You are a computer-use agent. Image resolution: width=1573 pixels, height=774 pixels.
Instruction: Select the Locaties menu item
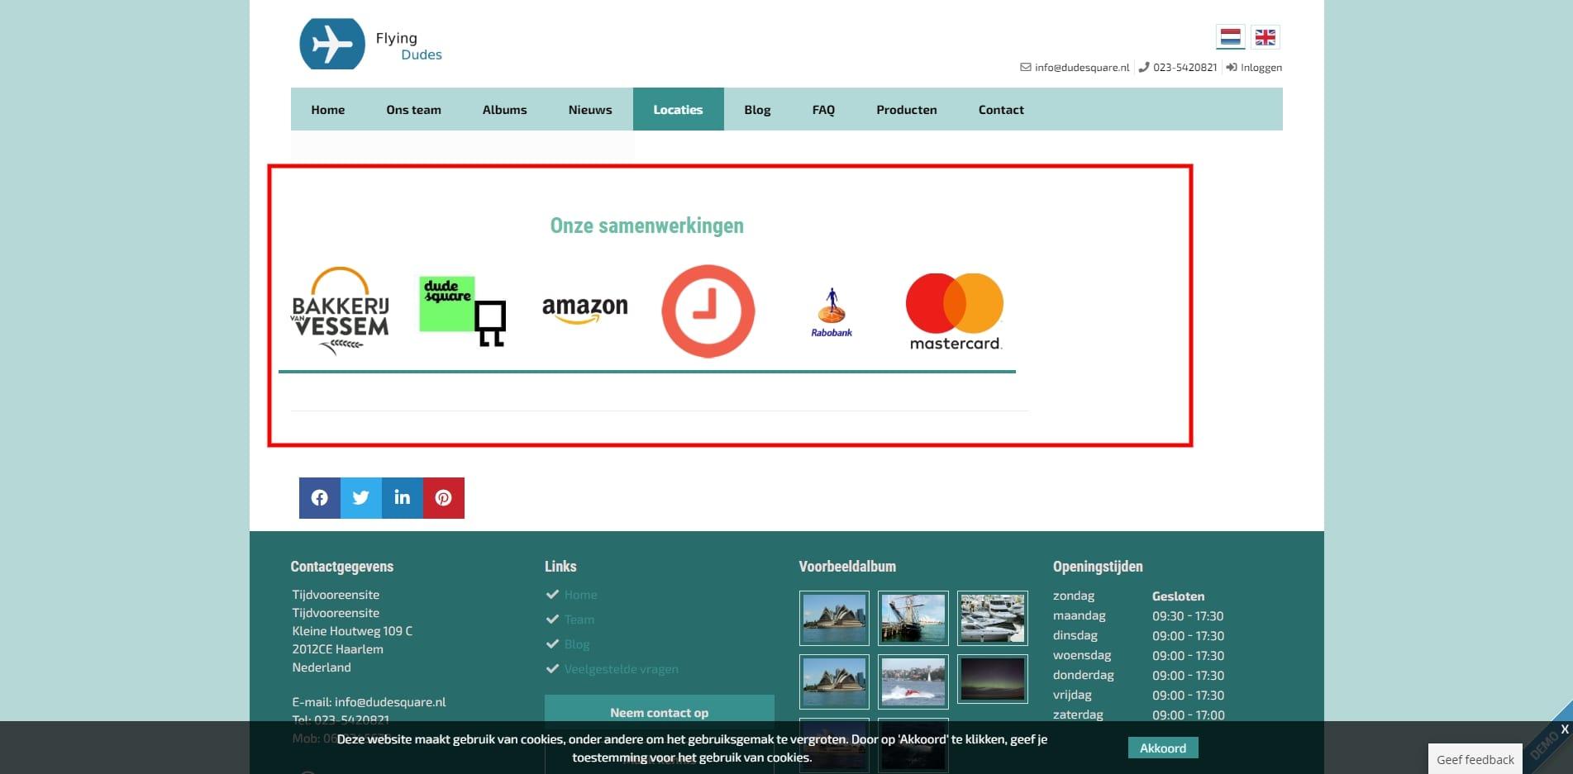[x=678, y=110]
